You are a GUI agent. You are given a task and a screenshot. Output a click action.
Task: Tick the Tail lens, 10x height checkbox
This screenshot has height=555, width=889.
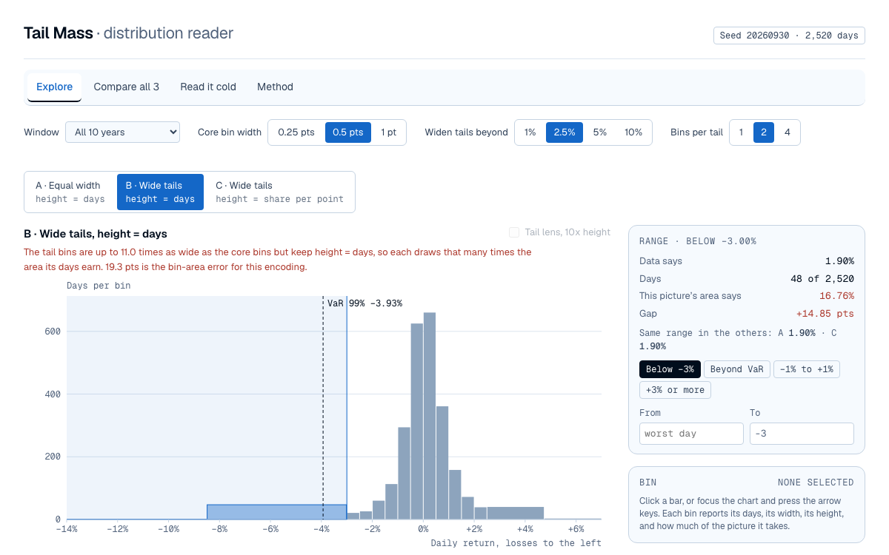[514, 232]
